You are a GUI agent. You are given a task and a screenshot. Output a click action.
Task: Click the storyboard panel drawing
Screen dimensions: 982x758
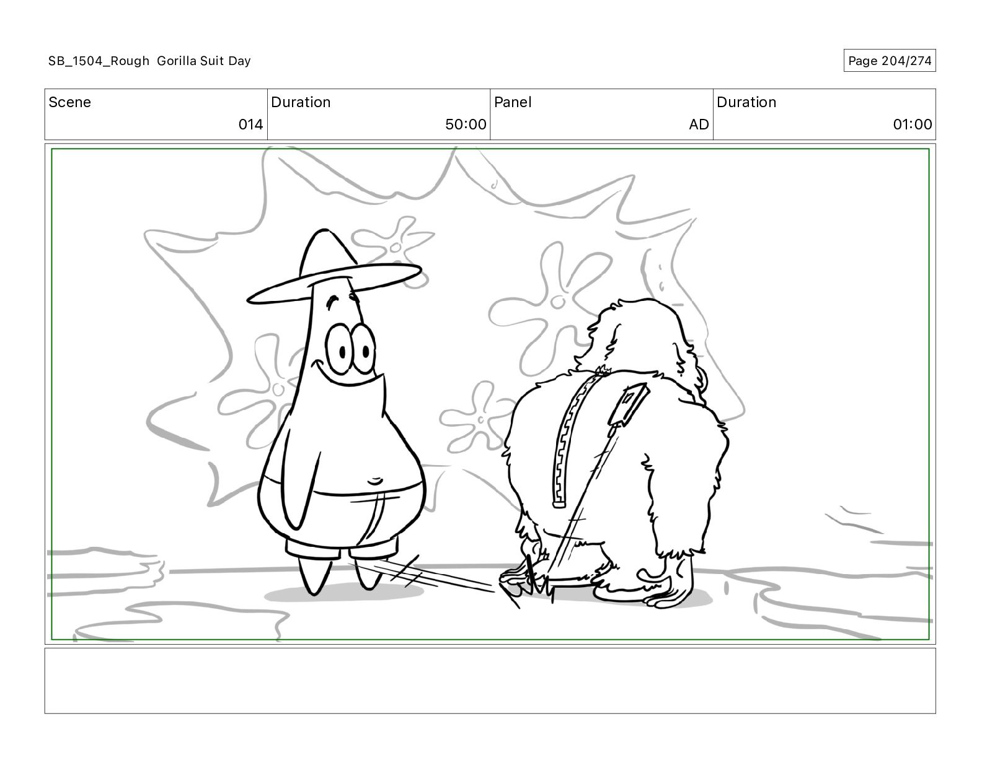pos(490,394)
